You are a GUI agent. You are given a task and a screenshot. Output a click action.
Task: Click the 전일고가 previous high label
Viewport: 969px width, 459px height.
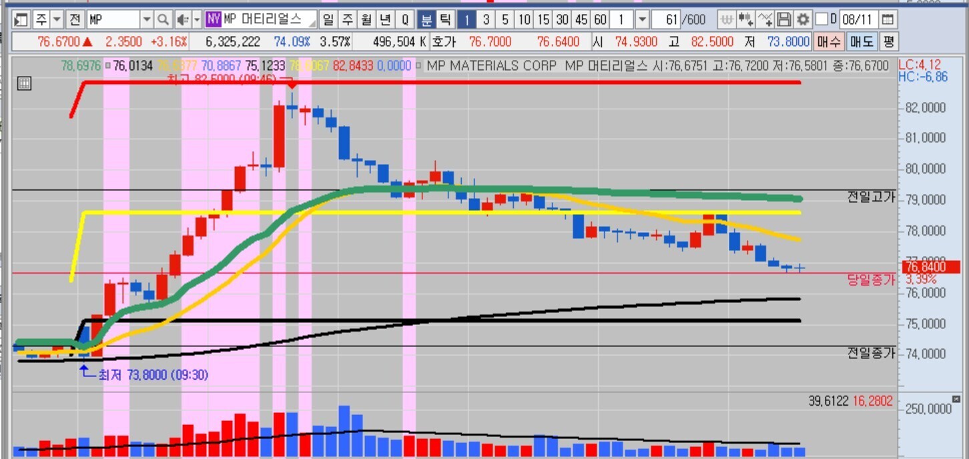point(870,197)
